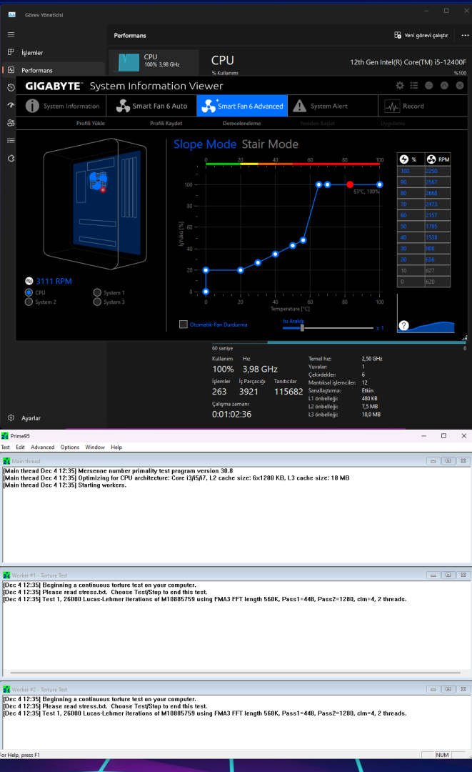This screenshot has height=772, width=472.
Task: Select the System 3 fan radio button
Action: click(97, 302)
